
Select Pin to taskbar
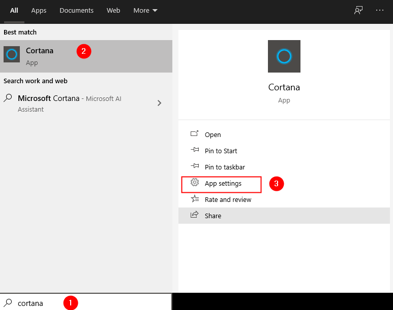(x=224, y=167)
